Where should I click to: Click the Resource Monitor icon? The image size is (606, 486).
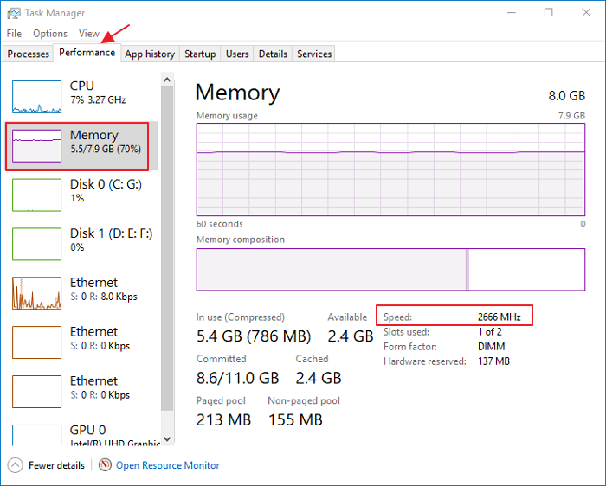pyautogui.click(x=105, y=465)
